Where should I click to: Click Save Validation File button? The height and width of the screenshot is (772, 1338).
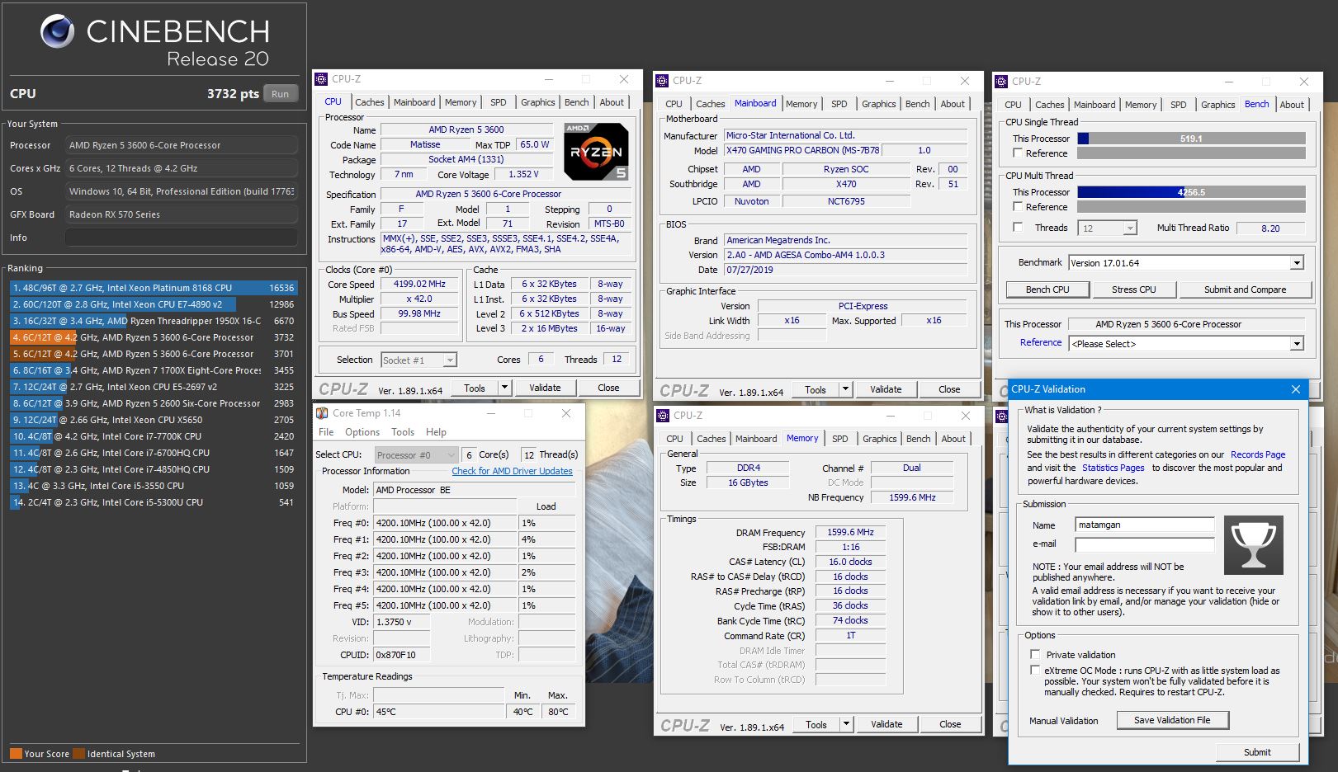pos(1172,720)
